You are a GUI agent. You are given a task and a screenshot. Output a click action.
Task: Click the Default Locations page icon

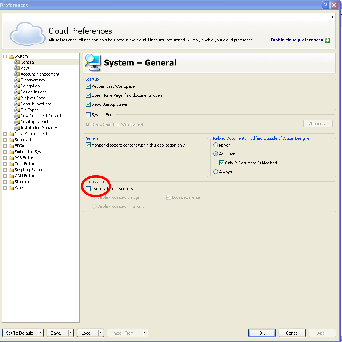click(x=17, y=104)
